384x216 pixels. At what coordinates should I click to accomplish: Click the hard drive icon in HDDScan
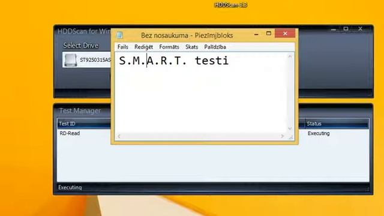tap(71, 60)
